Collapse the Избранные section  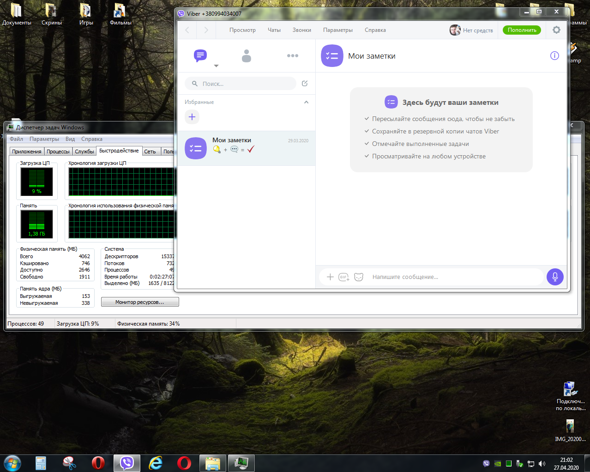(306, 102)
